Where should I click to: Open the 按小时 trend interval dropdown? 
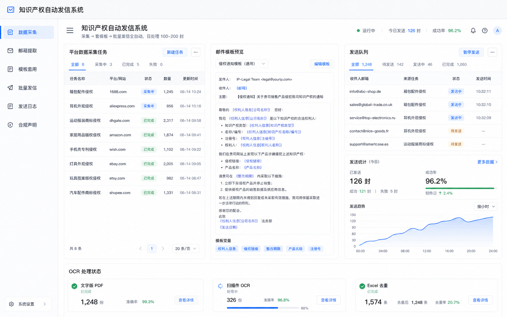(x=486, y=207)
